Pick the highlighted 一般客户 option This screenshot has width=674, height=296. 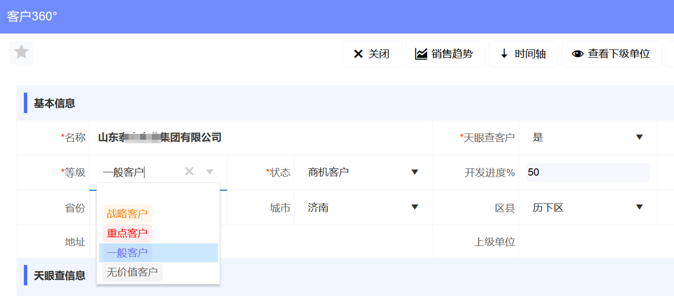pos(127,252)
